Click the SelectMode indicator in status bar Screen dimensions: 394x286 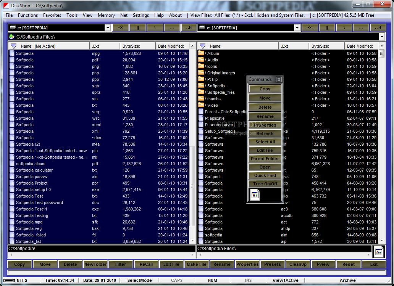pyautogui.click(x=139, y=280)
